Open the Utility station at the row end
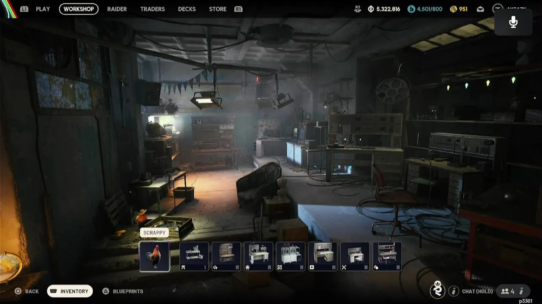The height and width of the screenshot is (304, 542). (x=387, y=256)
